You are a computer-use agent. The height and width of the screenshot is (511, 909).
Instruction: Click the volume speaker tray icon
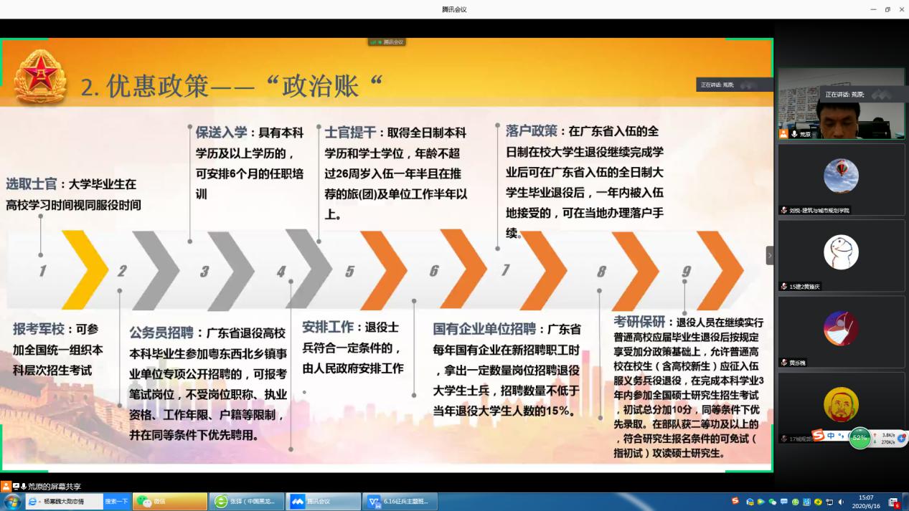point(841,502)
